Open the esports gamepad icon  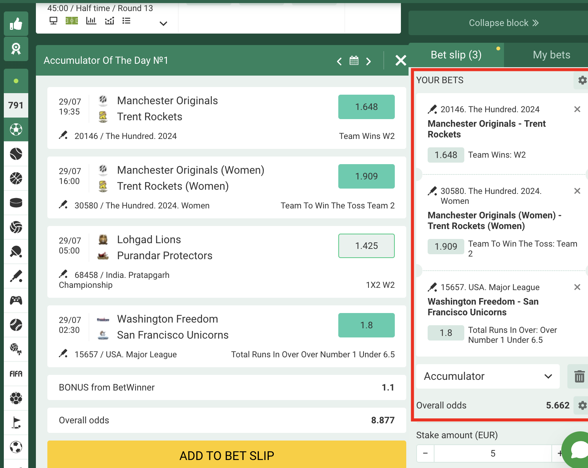click(16, 301)
